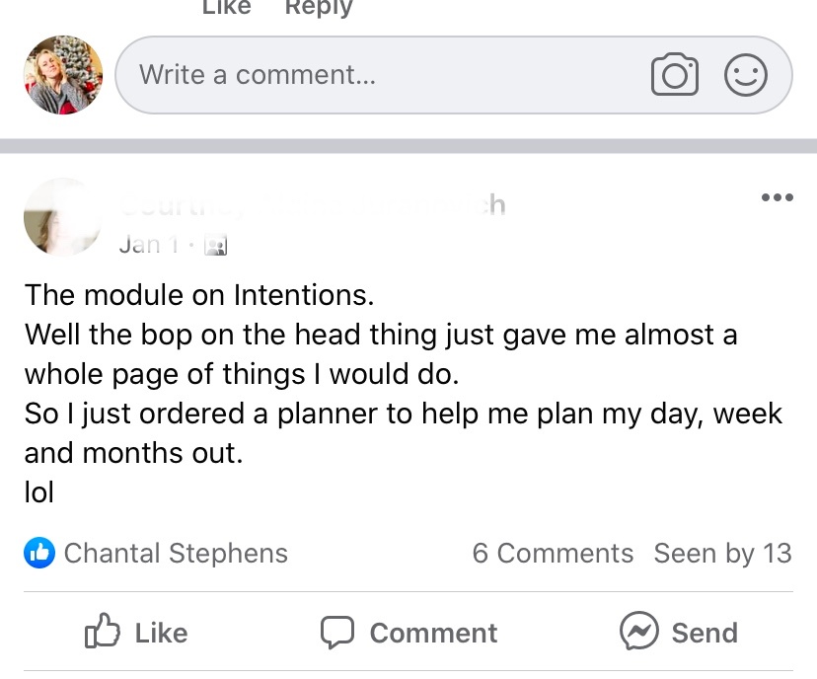The image size is (817, 679).
Task: Tap the camera icon in comment box
Action: point(675,76)
